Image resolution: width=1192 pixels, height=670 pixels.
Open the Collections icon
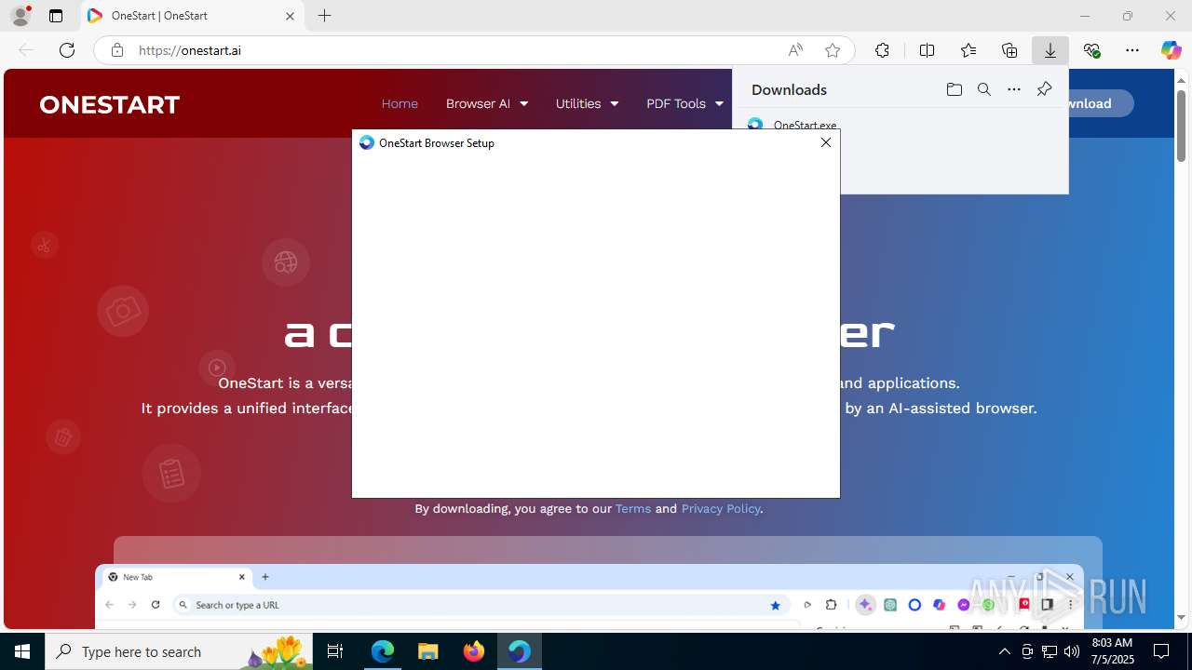1009,50
